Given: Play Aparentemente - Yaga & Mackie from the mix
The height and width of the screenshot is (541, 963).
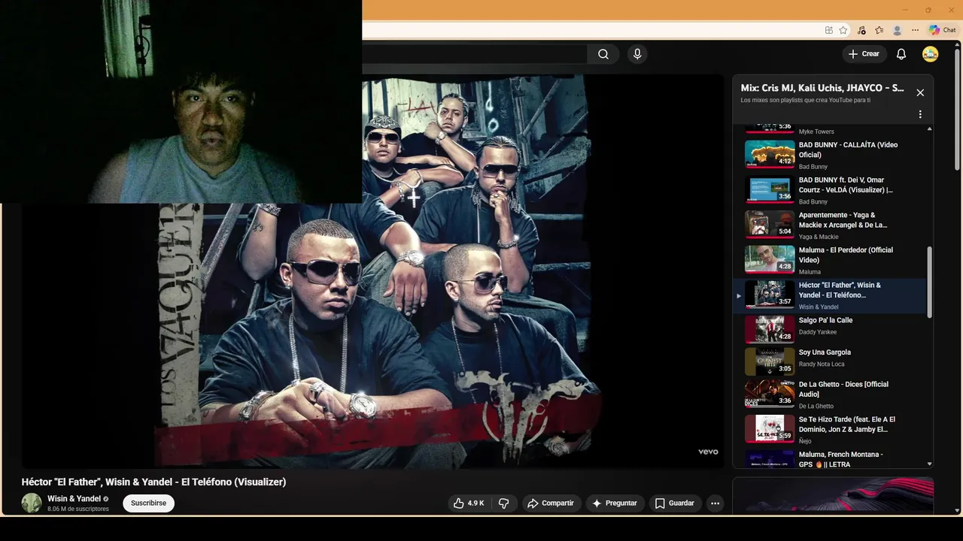Looking at the screenshot, I should click(830, 225).
